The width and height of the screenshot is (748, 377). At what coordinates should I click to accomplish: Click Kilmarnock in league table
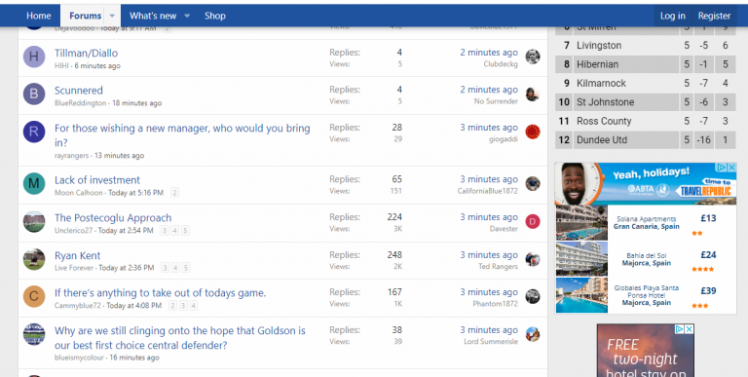click(601, 83)
